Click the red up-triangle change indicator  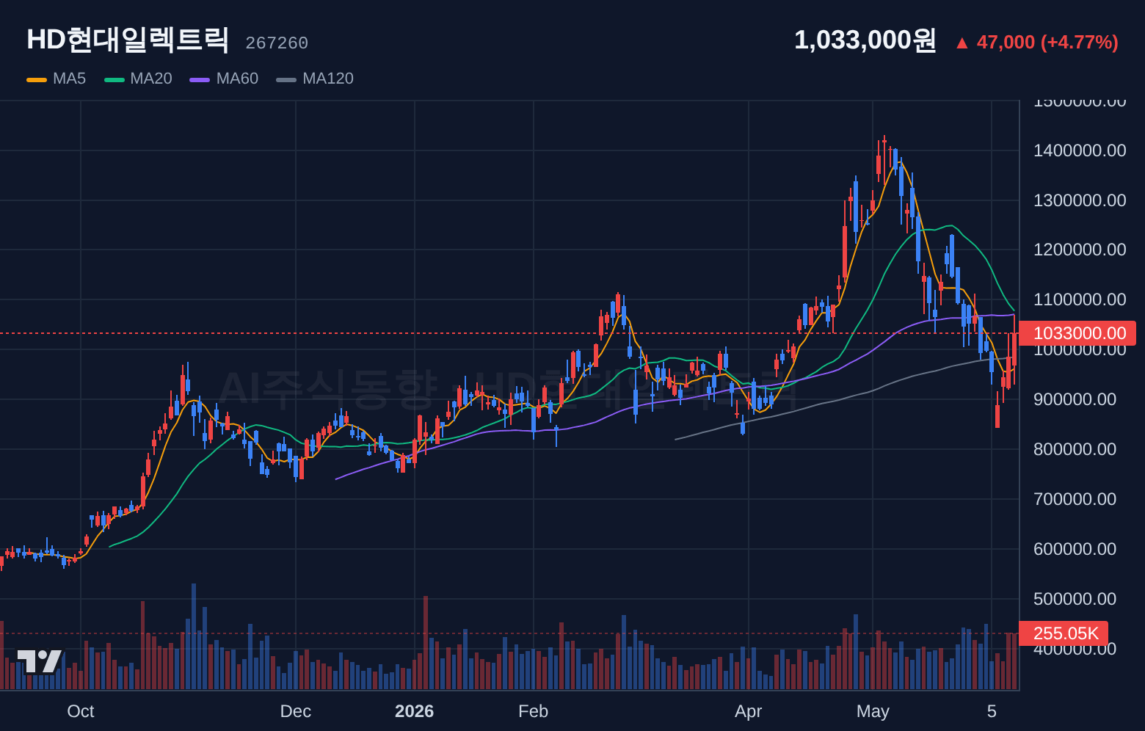tap(962, 43)
